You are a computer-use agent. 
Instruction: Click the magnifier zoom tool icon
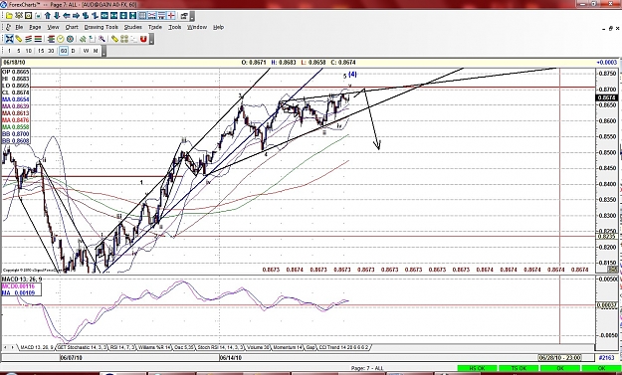click(x=102, y=39)
